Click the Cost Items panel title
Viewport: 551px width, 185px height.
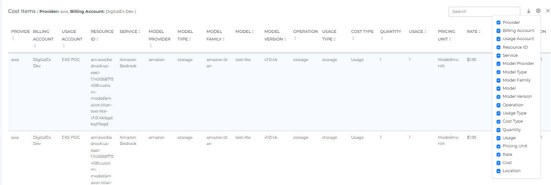point(22,11)
